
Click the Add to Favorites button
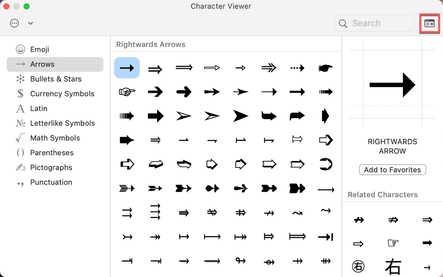point(392,170)
